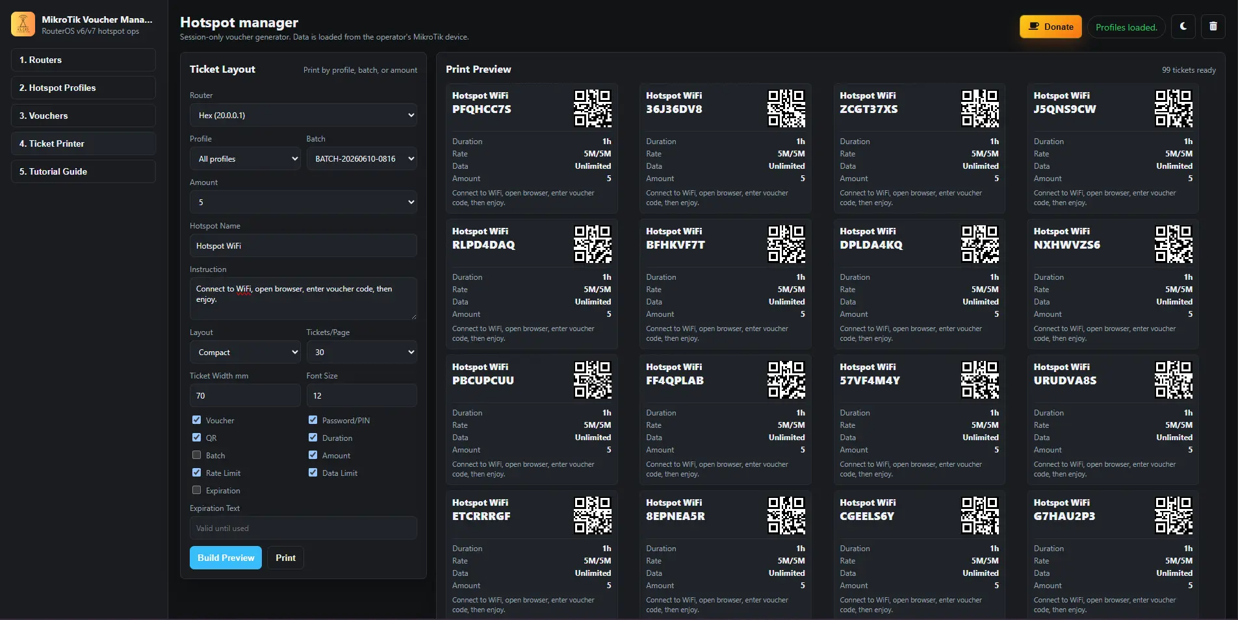
Task: Uncheck the Amount checkbox
Action: click(x=313, y=455)
